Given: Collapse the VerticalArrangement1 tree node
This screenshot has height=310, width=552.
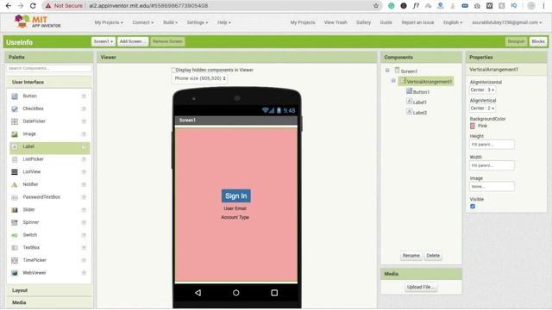Looking at the screenshot, I should [x=393, y=81].
